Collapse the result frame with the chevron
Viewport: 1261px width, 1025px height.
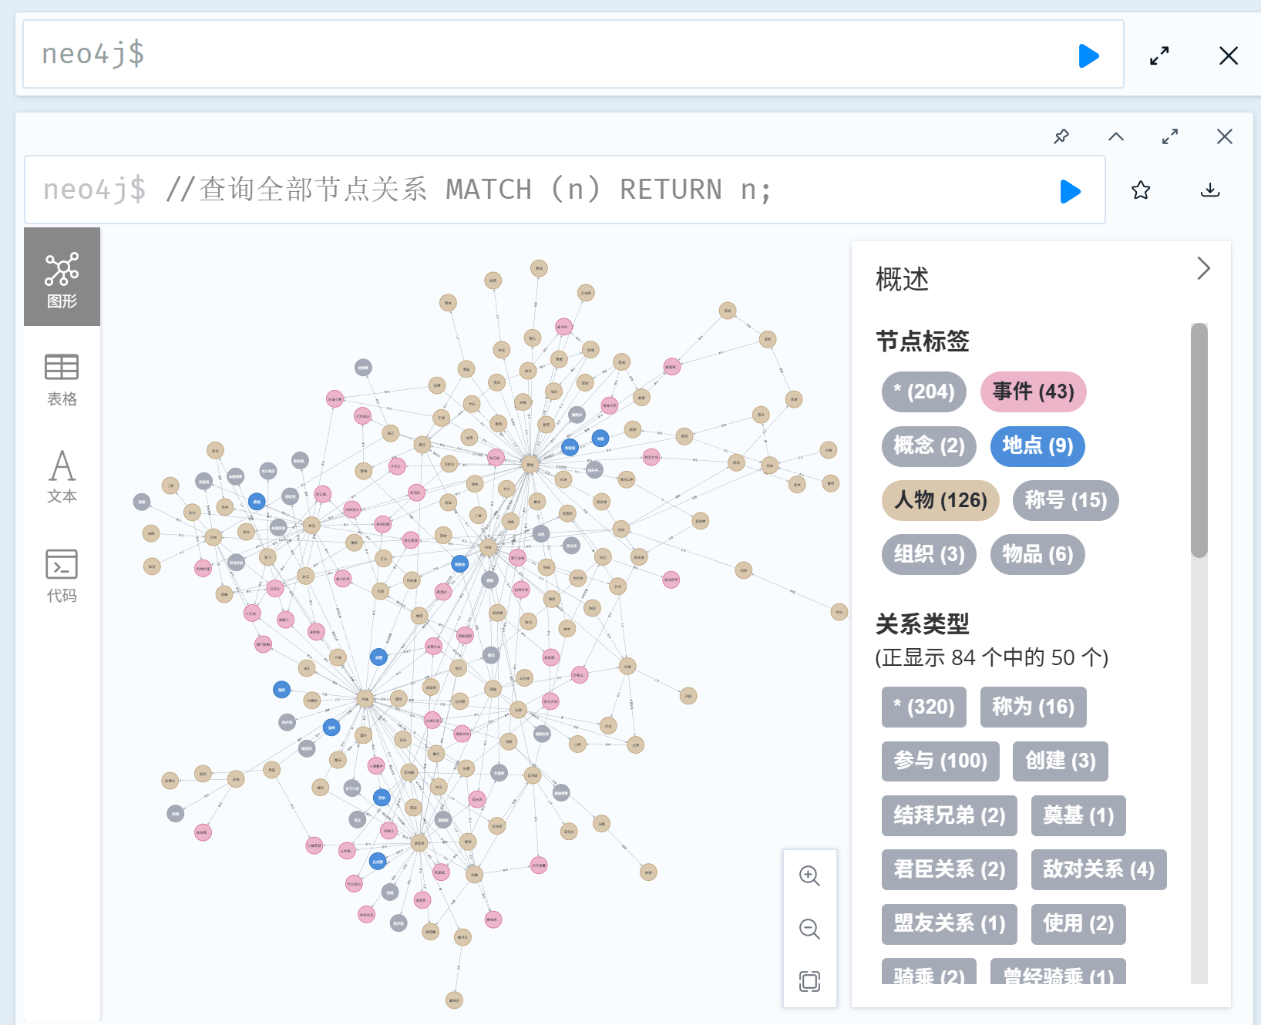coord(1115,136)
